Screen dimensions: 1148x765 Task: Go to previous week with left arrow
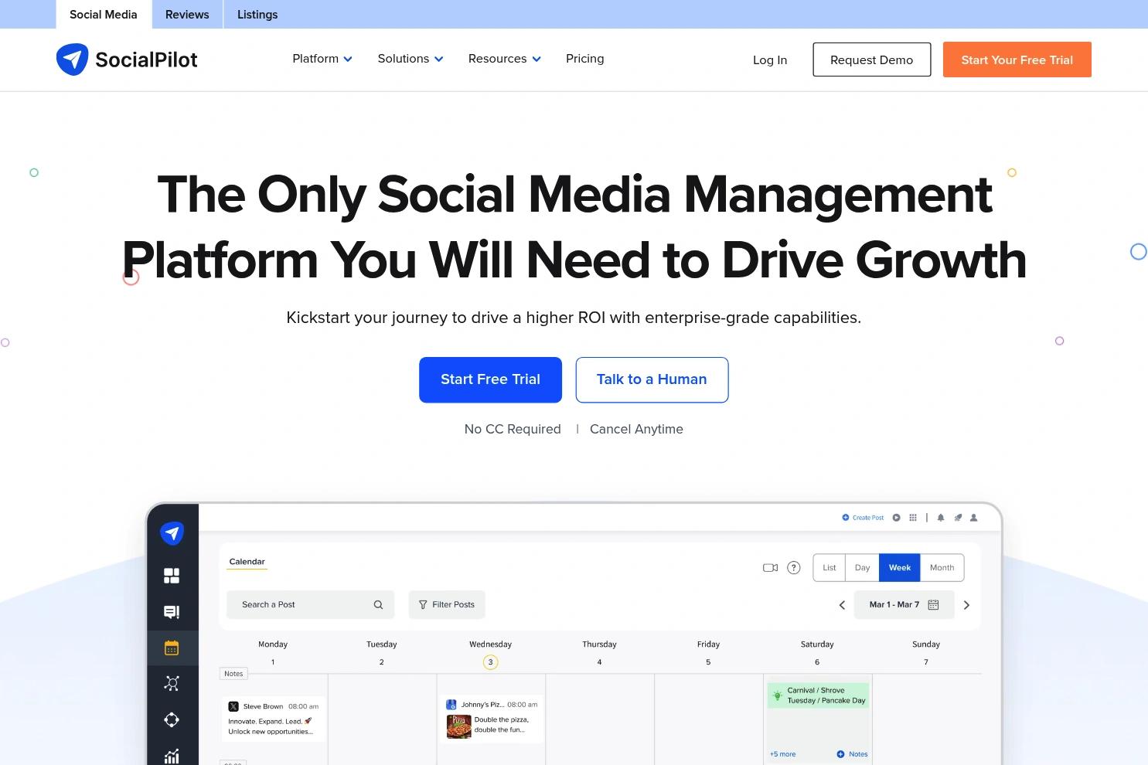[x=842, y=605]
